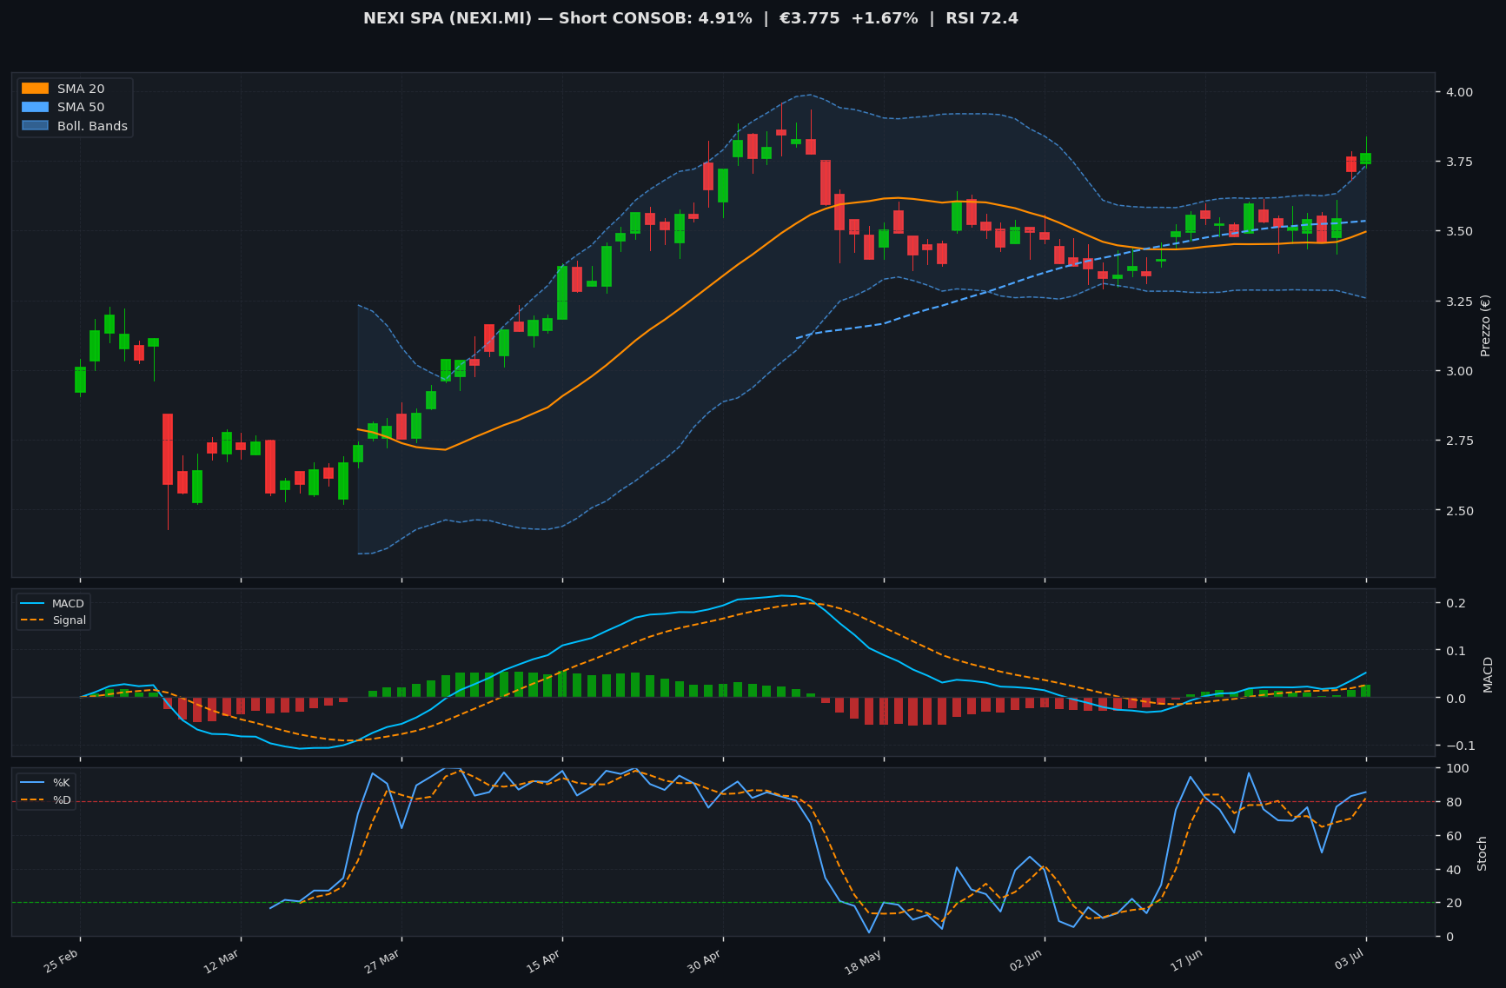Click the "12 Mar" date label

[222, 960]
